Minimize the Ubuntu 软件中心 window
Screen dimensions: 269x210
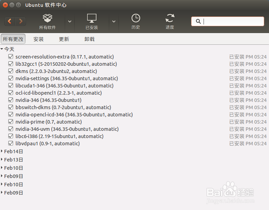(12, 5)
